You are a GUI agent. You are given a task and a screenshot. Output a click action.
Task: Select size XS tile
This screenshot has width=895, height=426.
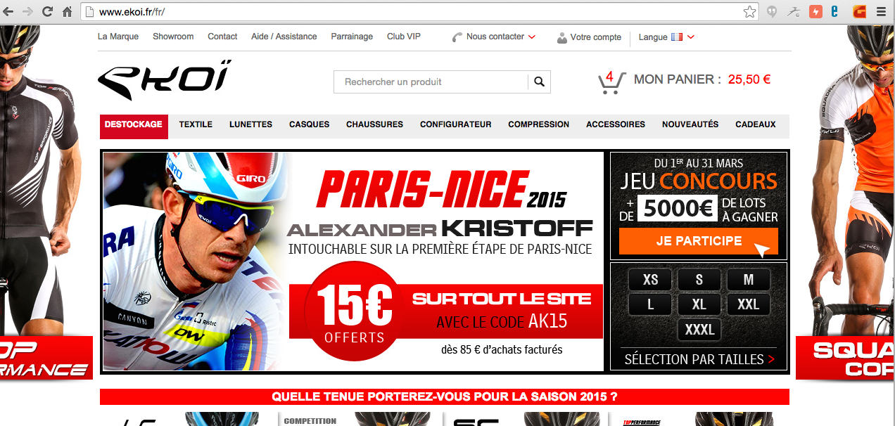651,280
